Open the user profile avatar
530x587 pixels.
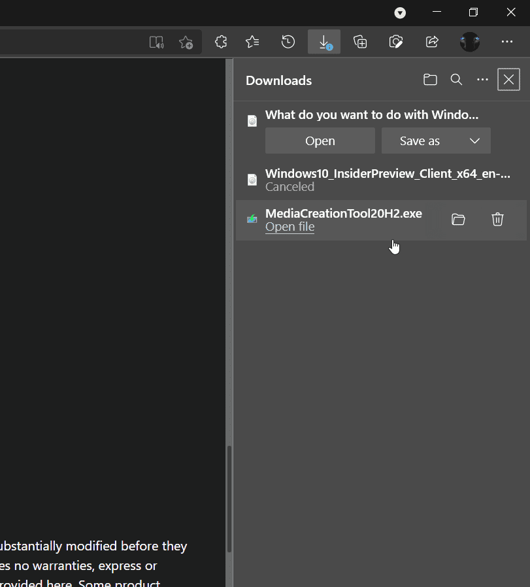pyautogui.click(x=470, y=42)
